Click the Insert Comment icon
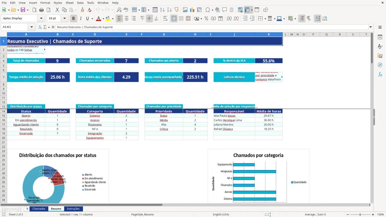The height and width of the screenshot is (217, 386). click(225, 10)
